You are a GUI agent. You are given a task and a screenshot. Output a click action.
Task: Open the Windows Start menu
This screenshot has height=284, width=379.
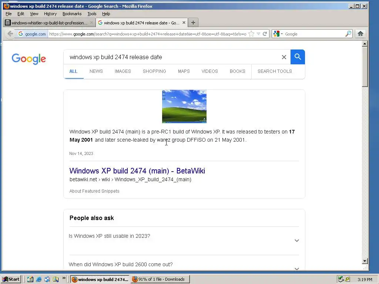pos(11,279)
